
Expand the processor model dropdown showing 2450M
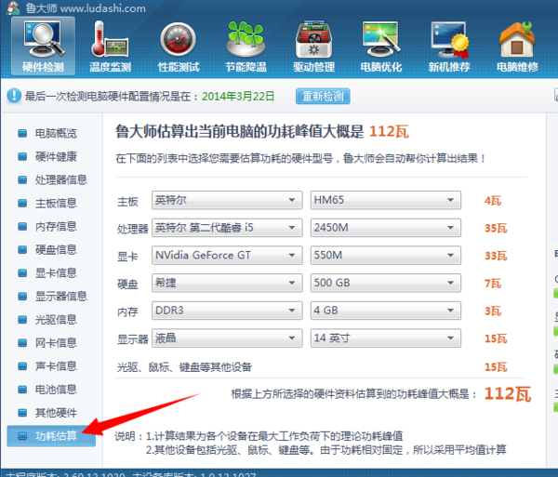384,228
